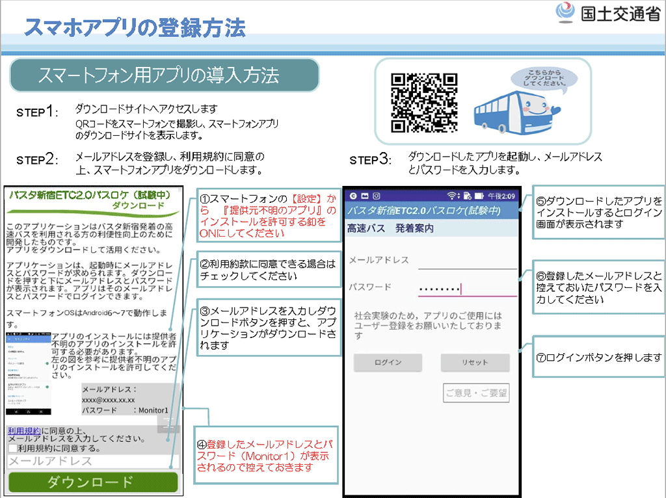
Task: Click the スマートフォンOSはAndroid6～7 requirement text
Action: (87, 319)
